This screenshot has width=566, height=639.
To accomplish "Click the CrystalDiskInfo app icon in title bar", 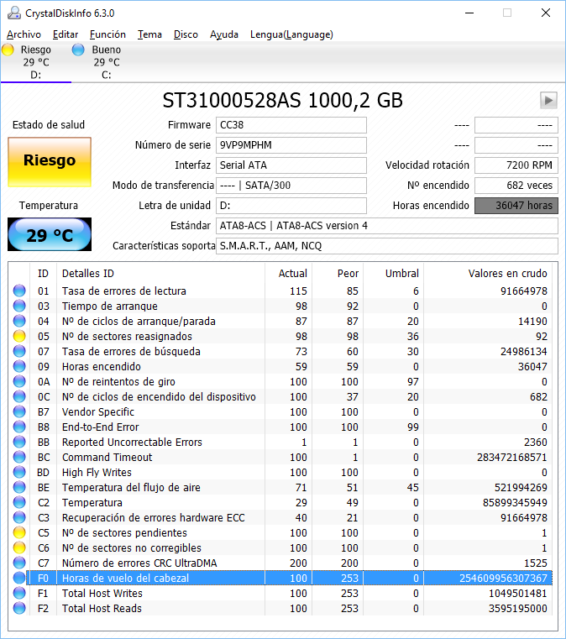I will click(13, 13).
